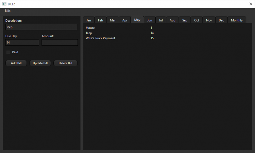Click the BILLZ app icon in title bar
This screenshot has height=153, width=255.
[x=4, y=4]
